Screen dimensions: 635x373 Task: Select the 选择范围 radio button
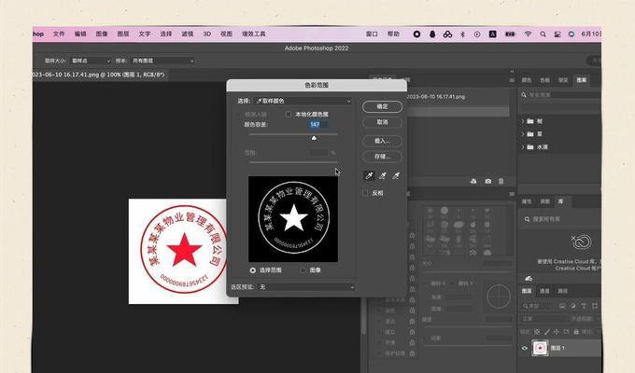tap(253, 269)
